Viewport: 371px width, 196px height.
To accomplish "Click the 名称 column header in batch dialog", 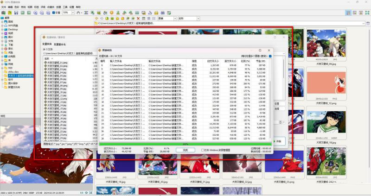I will (x=47, y=58).
